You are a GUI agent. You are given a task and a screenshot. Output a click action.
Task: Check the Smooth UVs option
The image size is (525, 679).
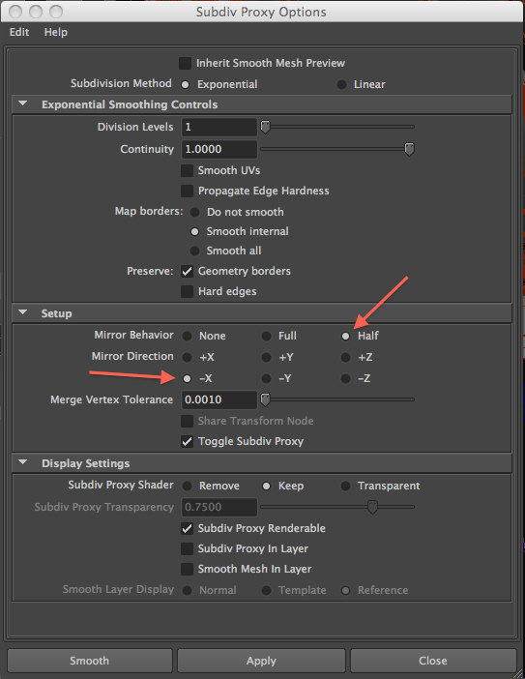[x=187, y=170]
